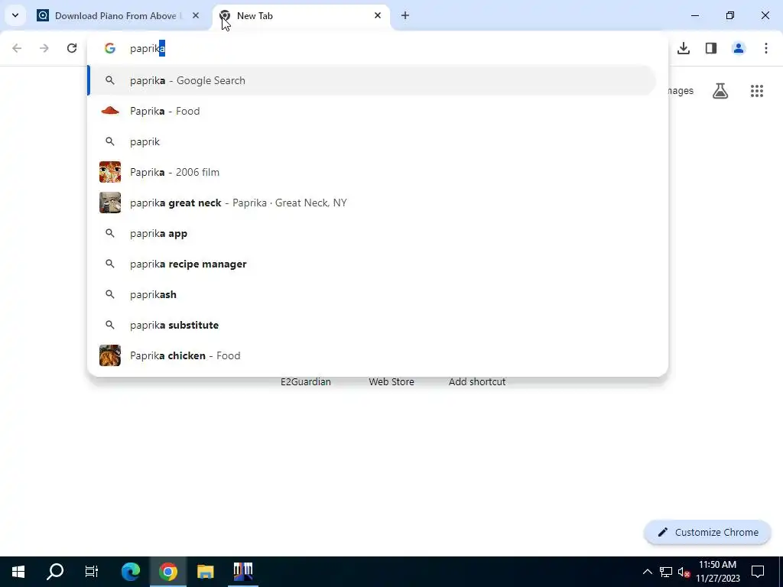
Task: Open the notifications center icon
Action: (758, 572)
